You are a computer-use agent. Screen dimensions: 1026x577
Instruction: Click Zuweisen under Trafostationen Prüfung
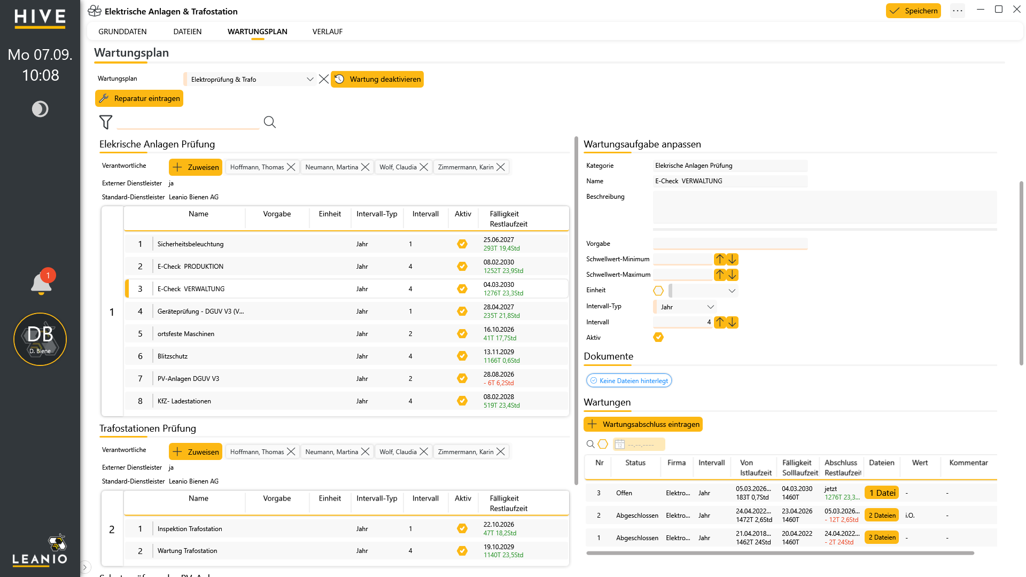(196, 451)
